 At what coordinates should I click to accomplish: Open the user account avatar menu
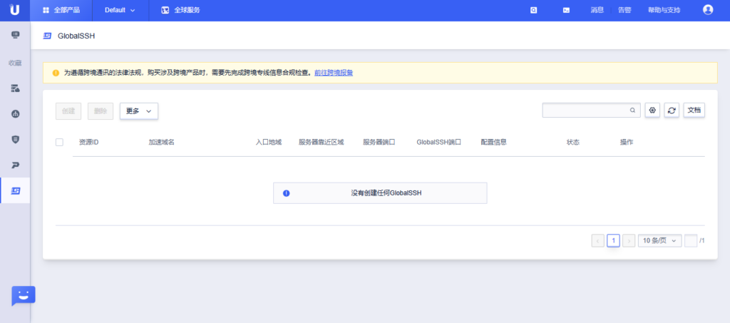click(x=707, y=10)
